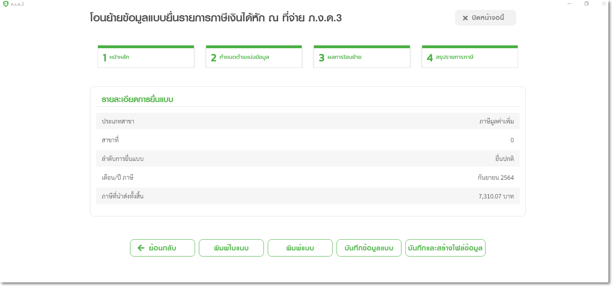Open step 2 กำหนดตำแหน่งข้อมูล

pos(254,57)
